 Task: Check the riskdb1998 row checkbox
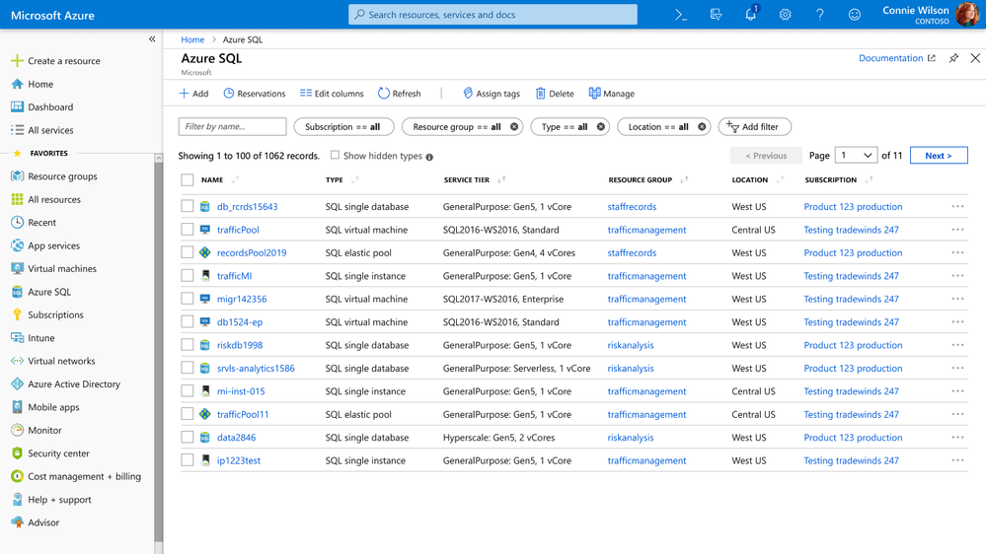click(188, 345)
